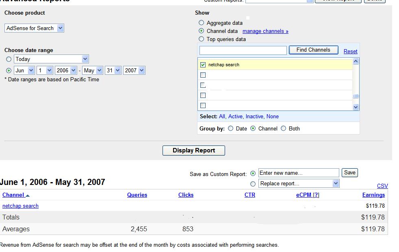Open the end year 2007 dropdown
The height and width of the screenshot is (252, 399).
click(134, 70)
